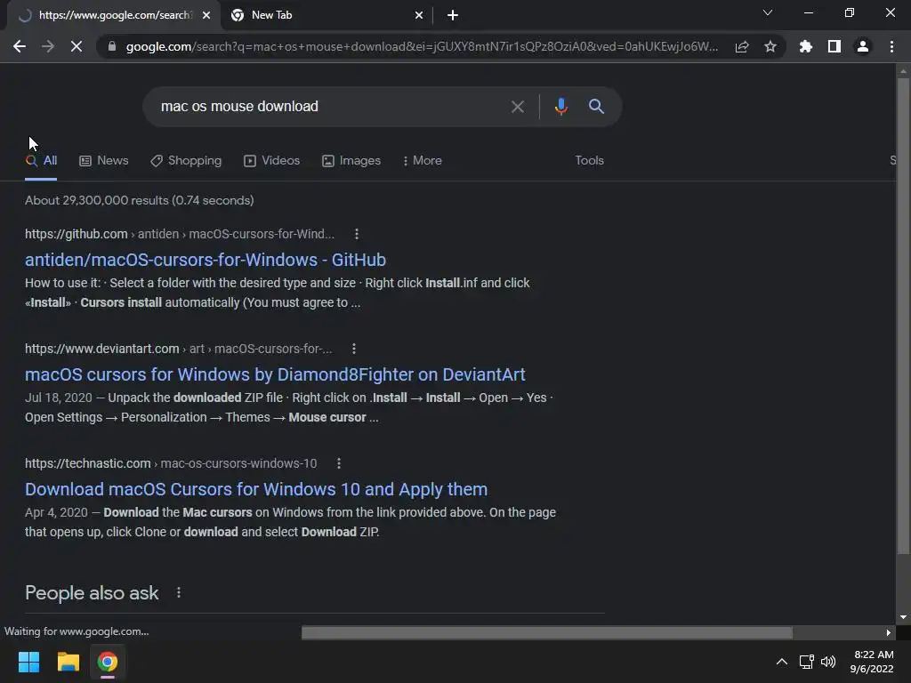Switch to the New Tab browser tab
The height and width of the screenshot is (683, 911).
(326, 15)
